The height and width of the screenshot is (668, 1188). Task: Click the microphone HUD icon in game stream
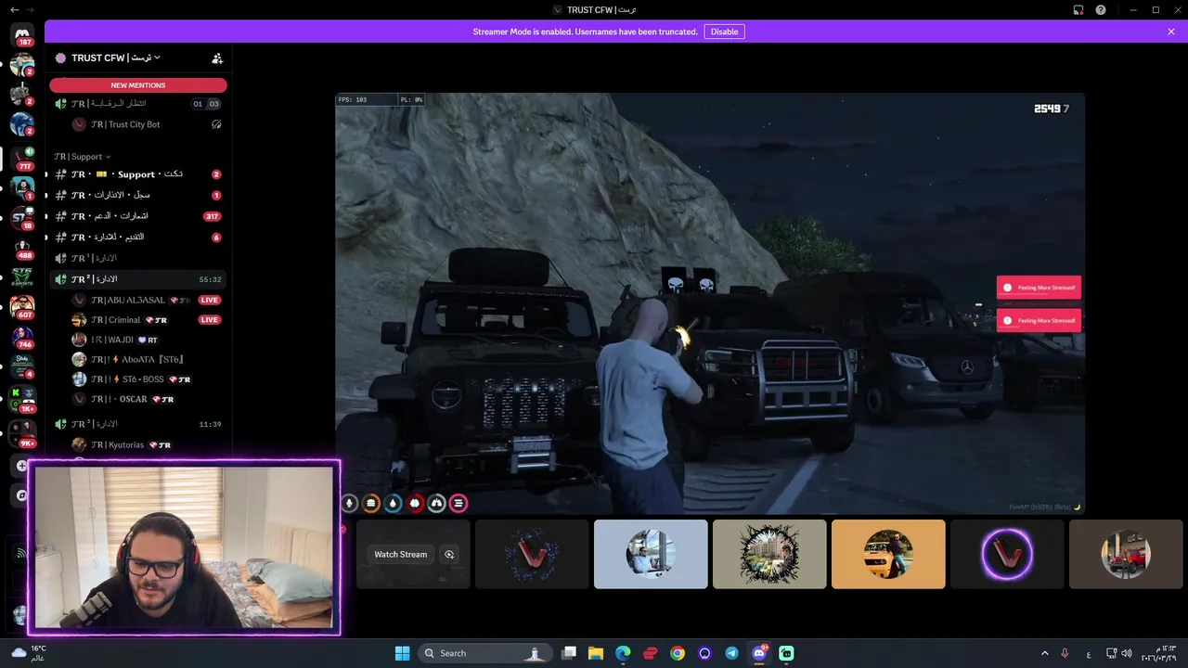click(350, 503)
